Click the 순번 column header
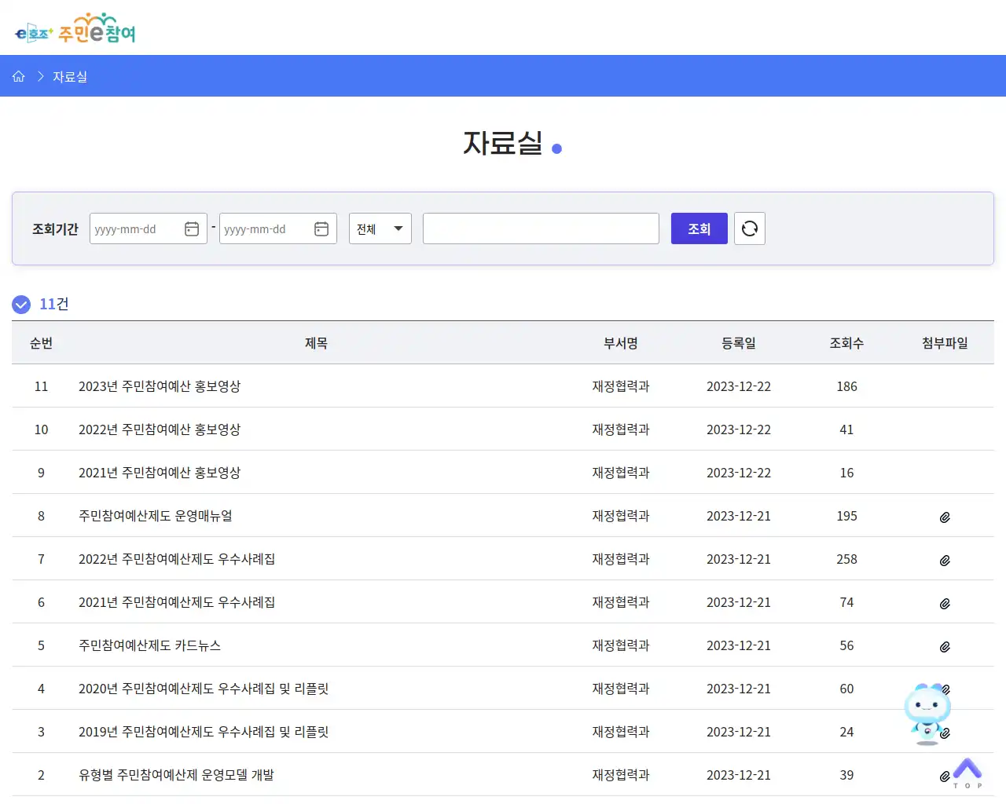 (41, 343)
